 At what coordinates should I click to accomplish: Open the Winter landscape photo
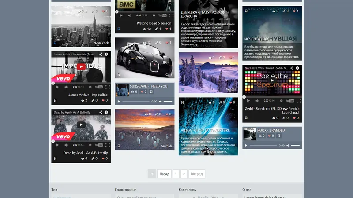(x=208, y=73)
